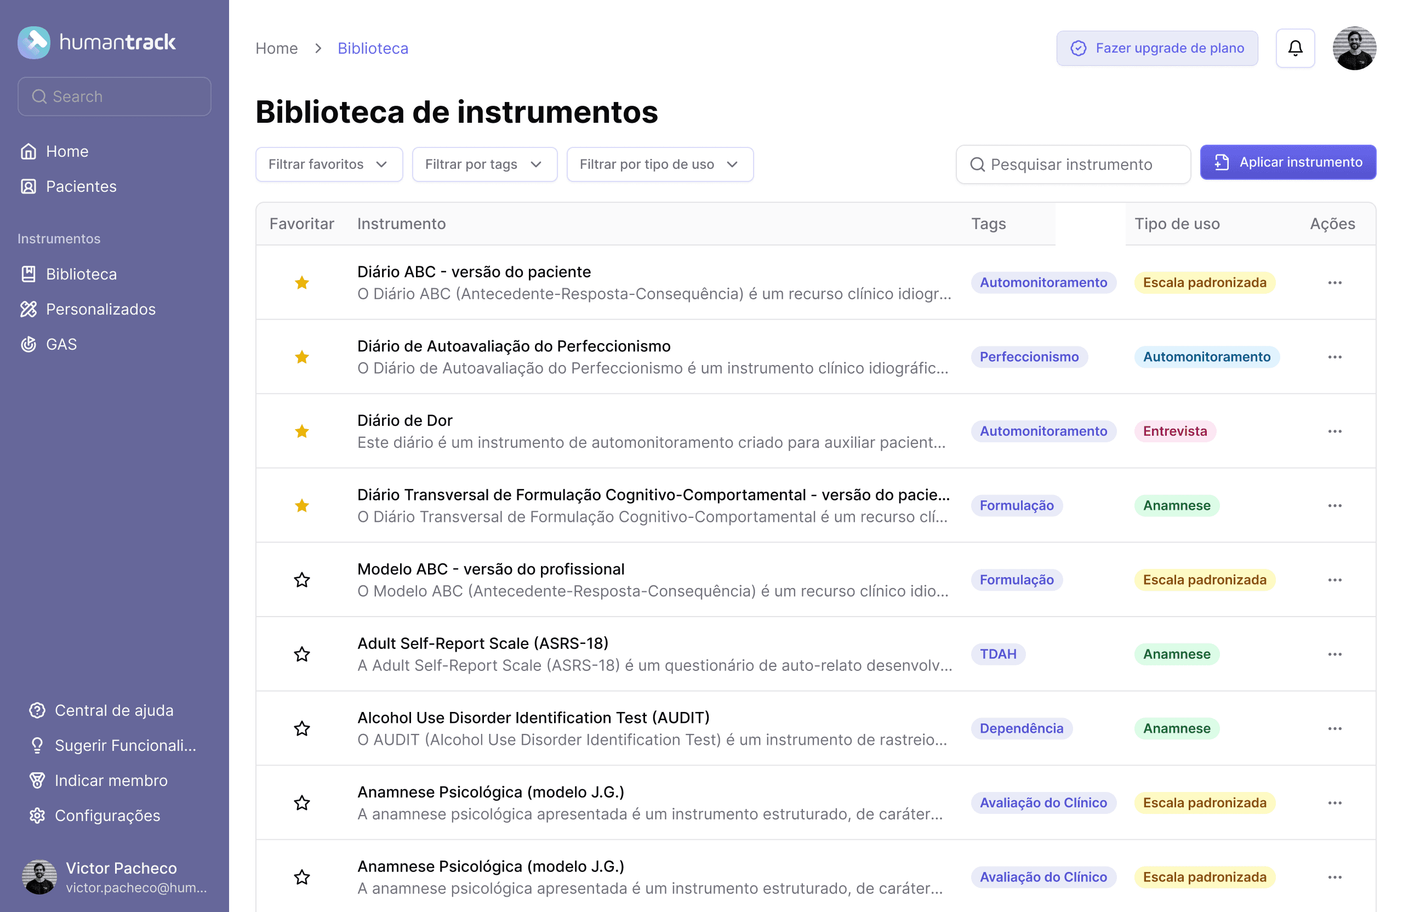Open actions menu for Adult Self-Report Scale

(x=1334, y=654)
